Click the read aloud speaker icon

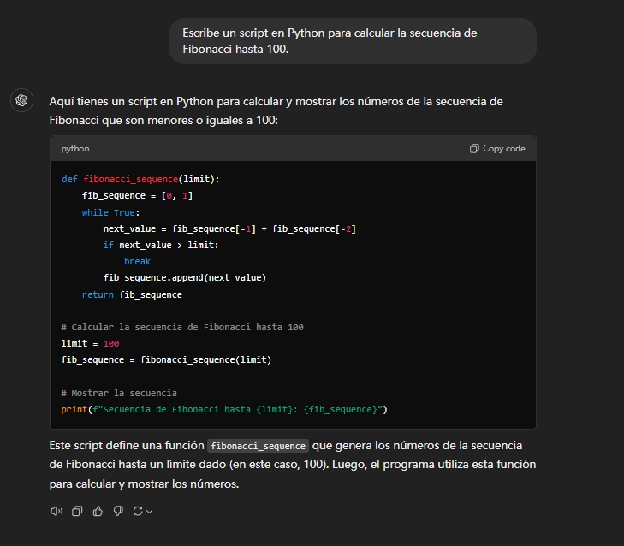56,511
